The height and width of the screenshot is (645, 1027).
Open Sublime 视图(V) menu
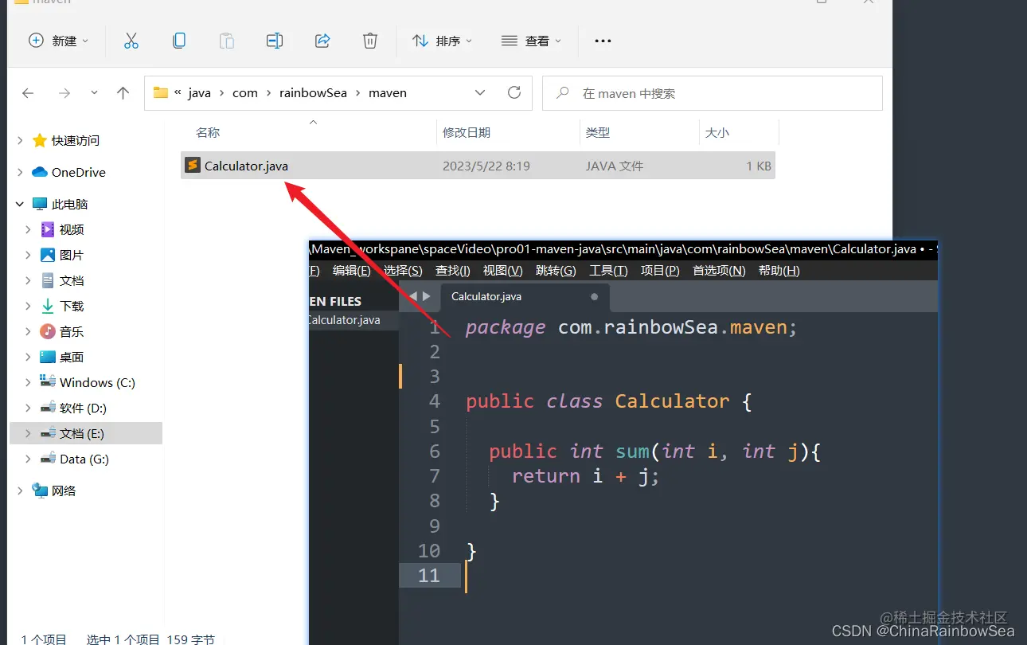pyautogui.click(x=502, y=271)
